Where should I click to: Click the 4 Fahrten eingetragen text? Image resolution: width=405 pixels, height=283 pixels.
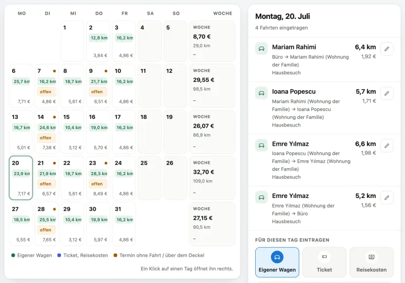coord(281,28)
